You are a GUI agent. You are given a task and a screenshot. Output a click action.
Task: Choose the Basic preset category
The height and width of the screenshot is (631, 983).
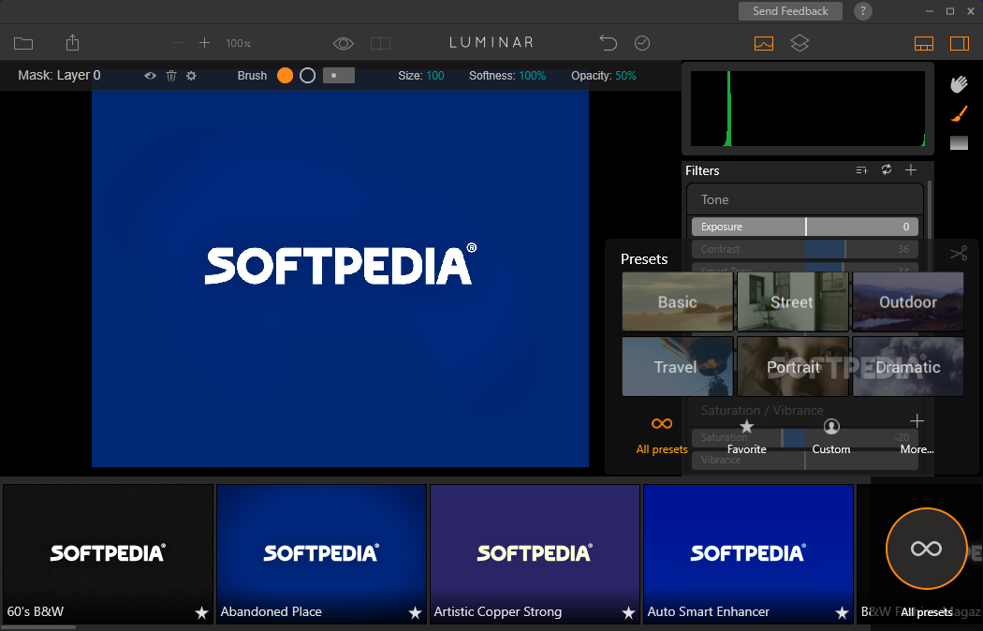677,302
